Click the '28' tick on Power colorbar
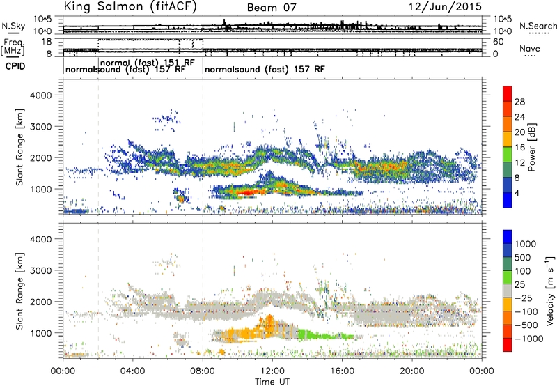The image size is (557, 386). [x=519, y=102]
